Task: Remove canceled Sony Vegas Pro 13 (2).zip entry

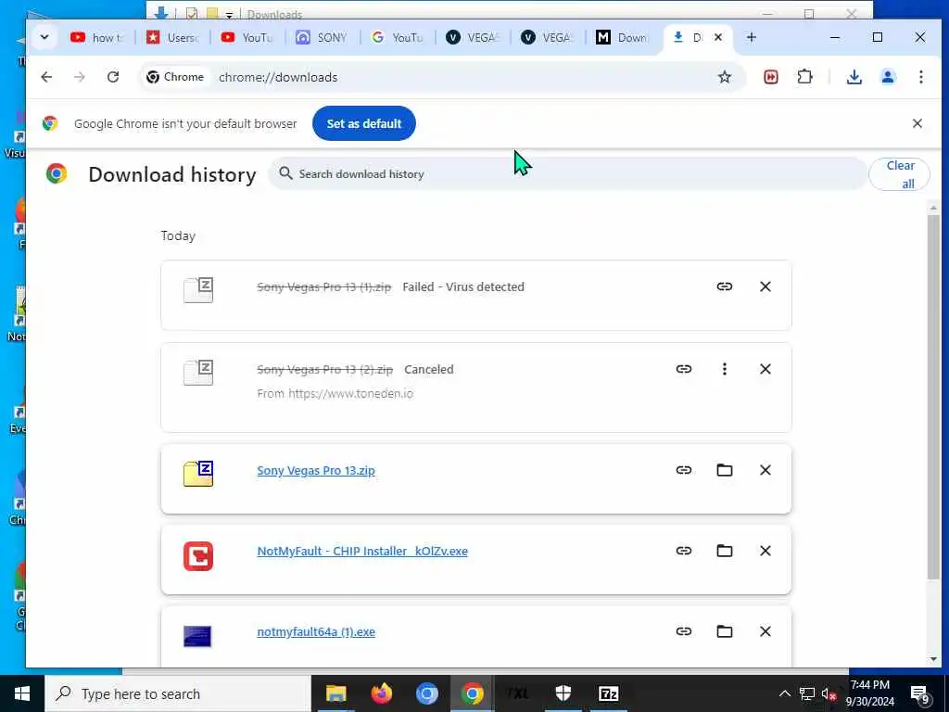Action: [x=765, y=369]
